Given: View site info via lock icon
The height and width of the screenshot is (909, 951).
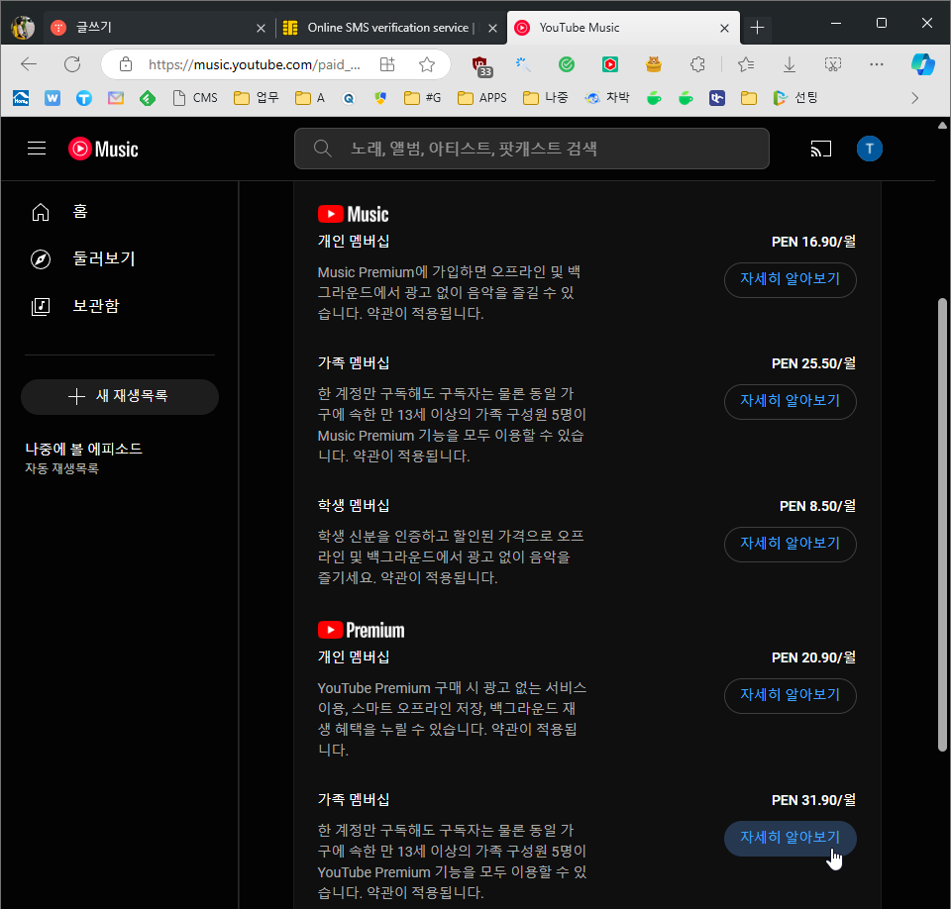Looking at the screenshot, I should click(x=126, y=64).
